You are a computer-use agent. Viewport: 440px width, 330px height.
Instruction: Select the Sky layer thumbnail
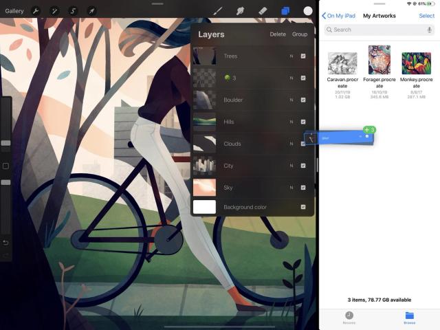tap(205, 188)
